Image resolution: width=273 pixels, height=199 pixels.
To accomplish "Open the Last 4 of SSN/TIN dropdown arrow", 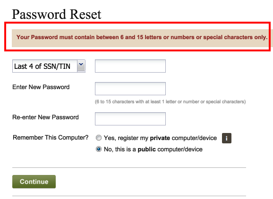I will point(81,66).
